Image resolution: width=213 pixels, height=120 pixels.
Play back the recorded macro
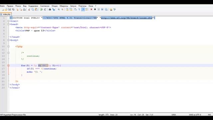(99, 10)
